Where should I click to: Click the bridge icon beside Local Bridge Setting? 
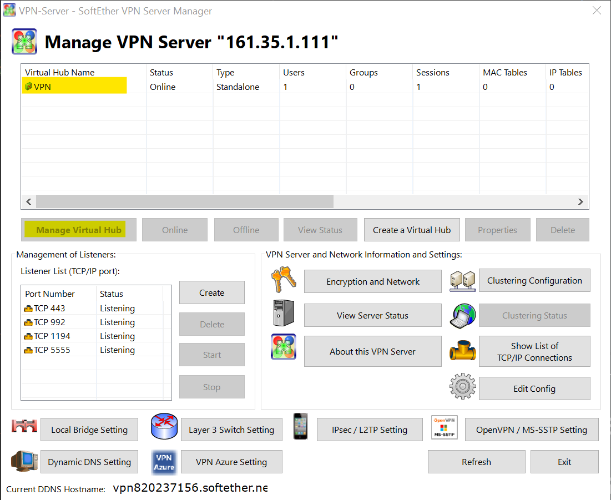point(24,426)
